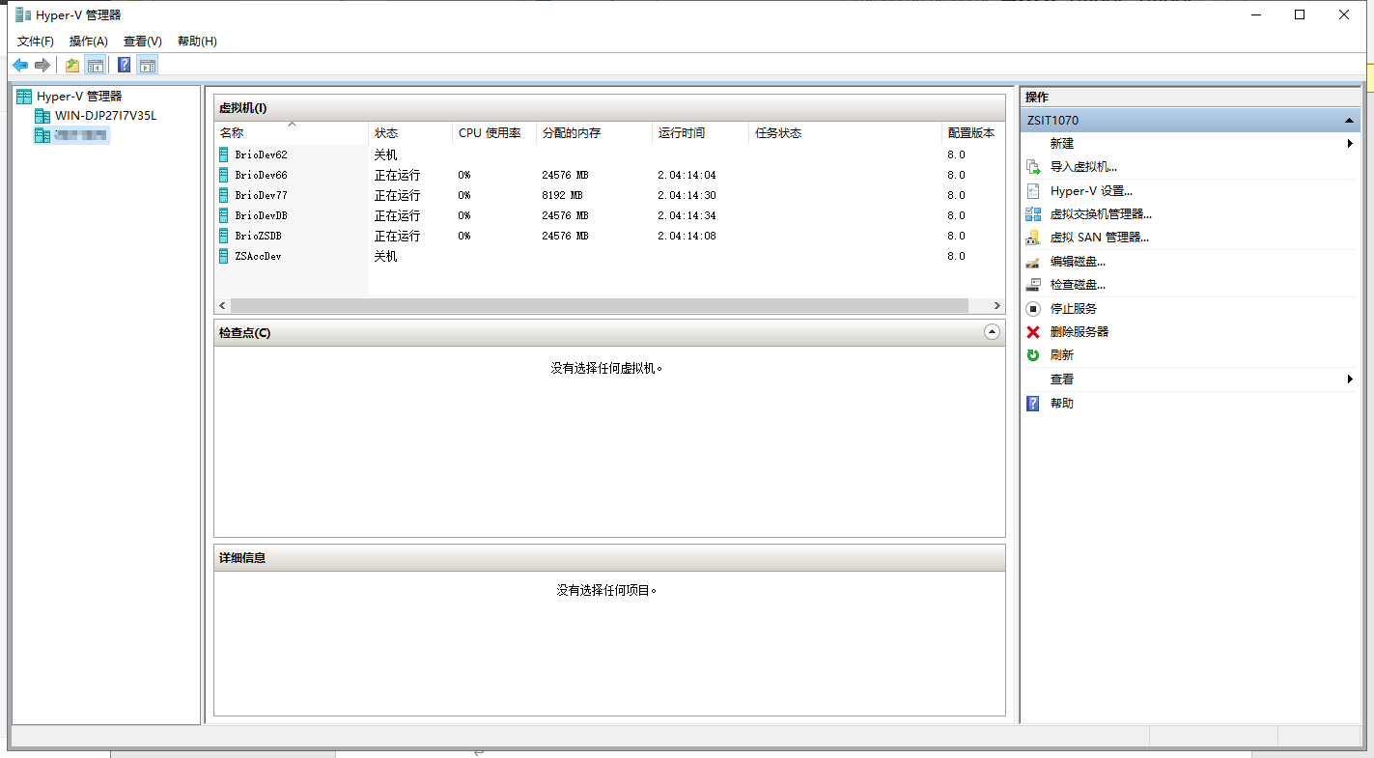Click the WIN-DJP27I7V35L server icon in tree
The image size is (1374, 758).
tap(42, 116)
